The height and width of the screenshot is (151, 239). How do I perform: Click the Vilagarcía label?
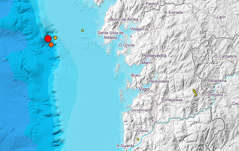pos(139,29)
